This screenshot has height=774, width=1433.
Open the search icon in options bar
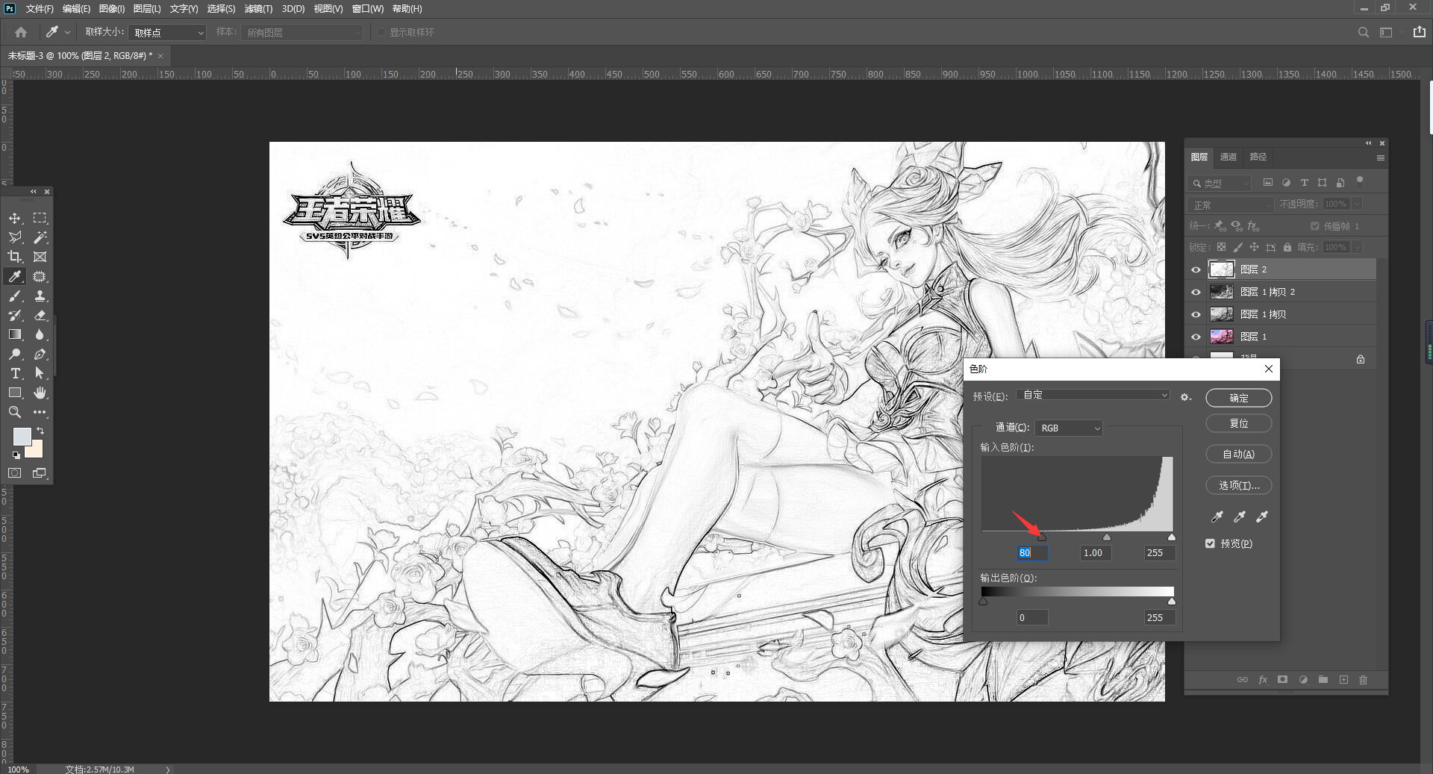tap(1364, 32)
